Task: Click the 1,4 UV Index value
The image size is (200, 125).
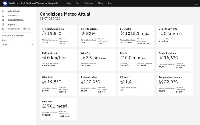Action: click(128, 82)
